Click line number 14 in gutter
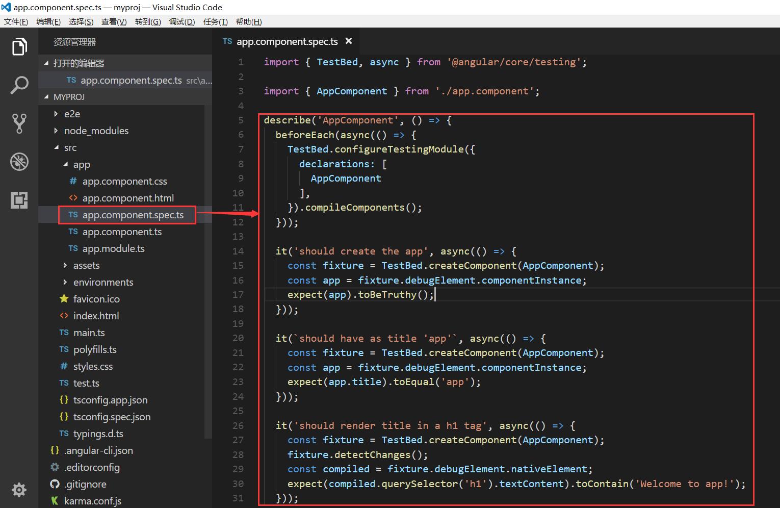Viewport: 780px width, 508px height. click(x=238, y=251)
